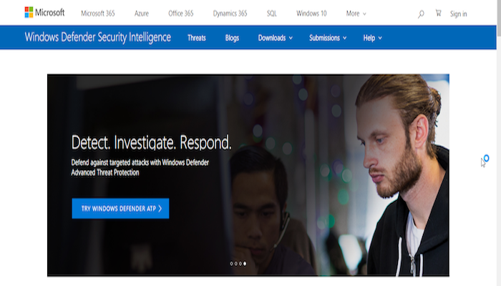
Task: Select the fourth carousel dot
Action: click(x=245, y=264)
